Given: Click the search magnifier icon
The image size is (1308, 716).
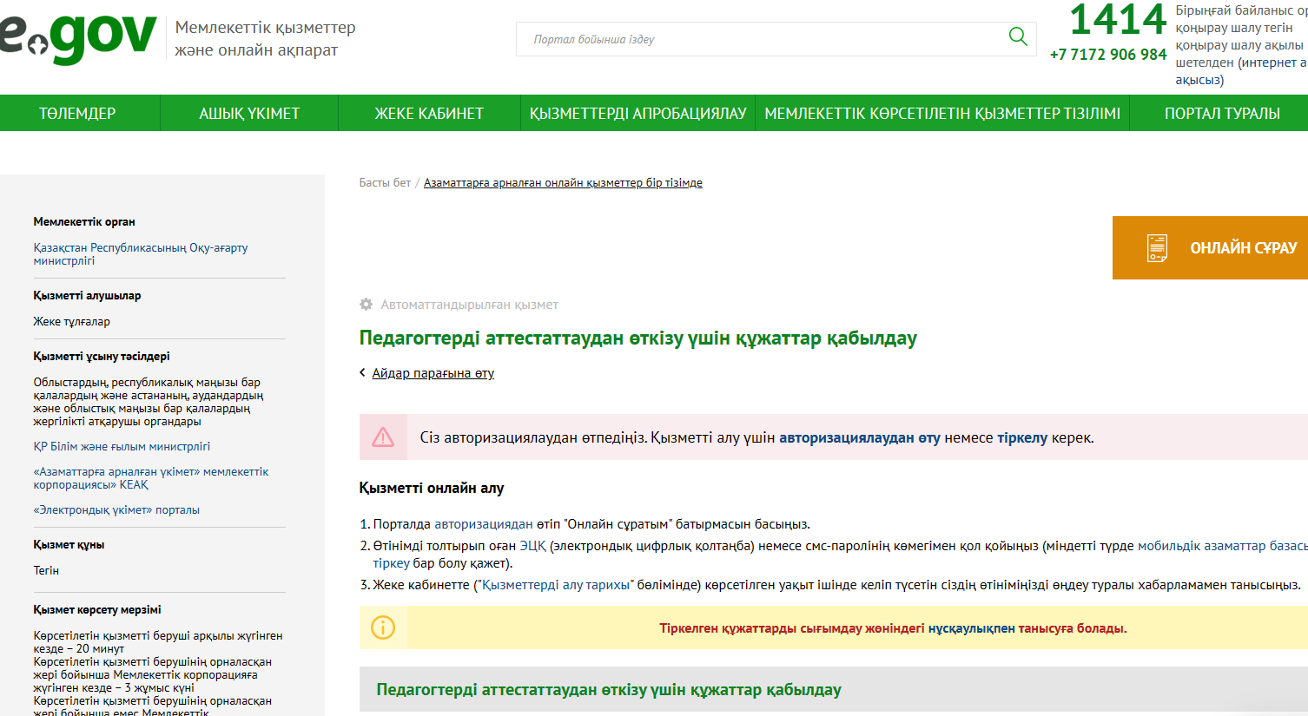Looking at the screenshot, I should point(1018,36).
